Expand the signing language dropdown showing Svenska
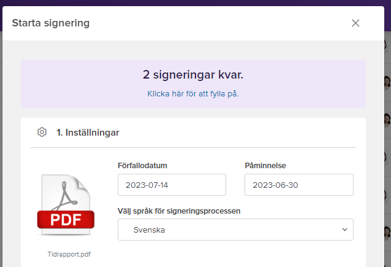Viewport: 391px width, 267px height. click(235, 230)
